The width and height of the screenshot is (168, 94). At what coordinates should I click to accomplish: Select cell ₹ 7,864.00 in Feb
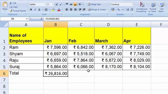tap(81, 60)
